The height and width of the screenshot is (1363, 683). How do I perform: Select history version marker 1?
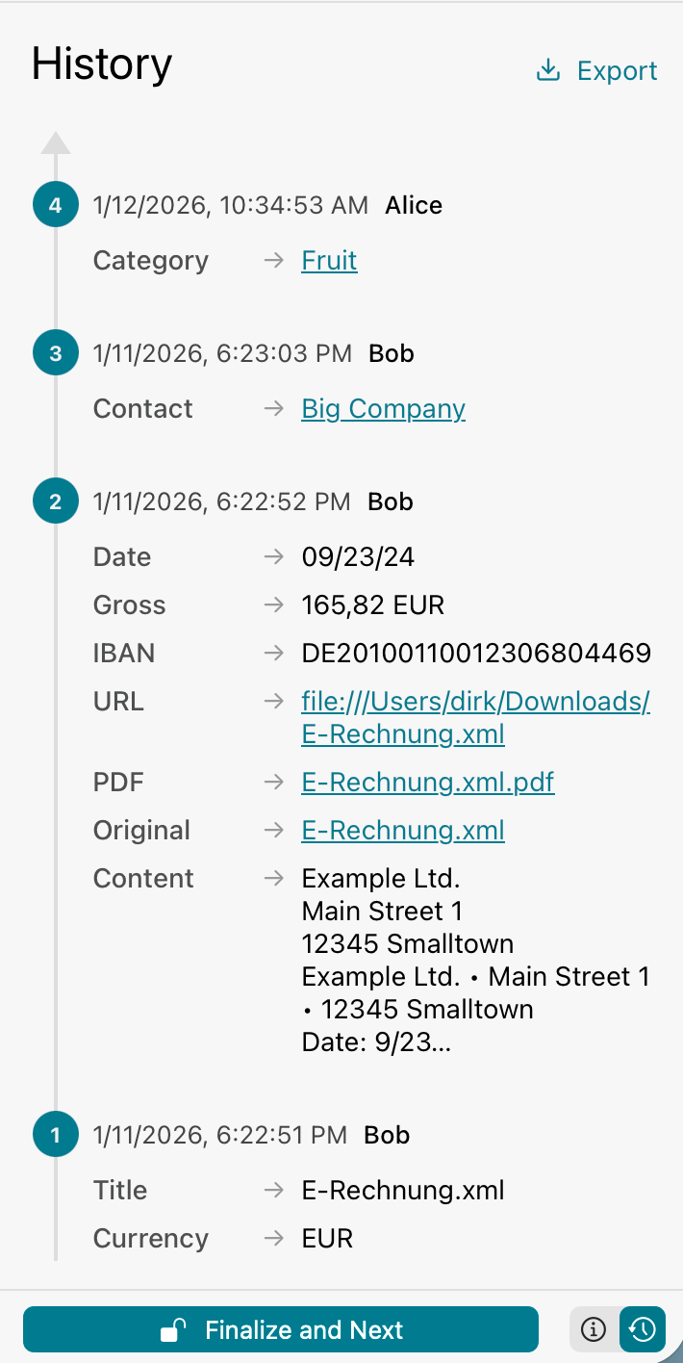(x=56, y=1135)
